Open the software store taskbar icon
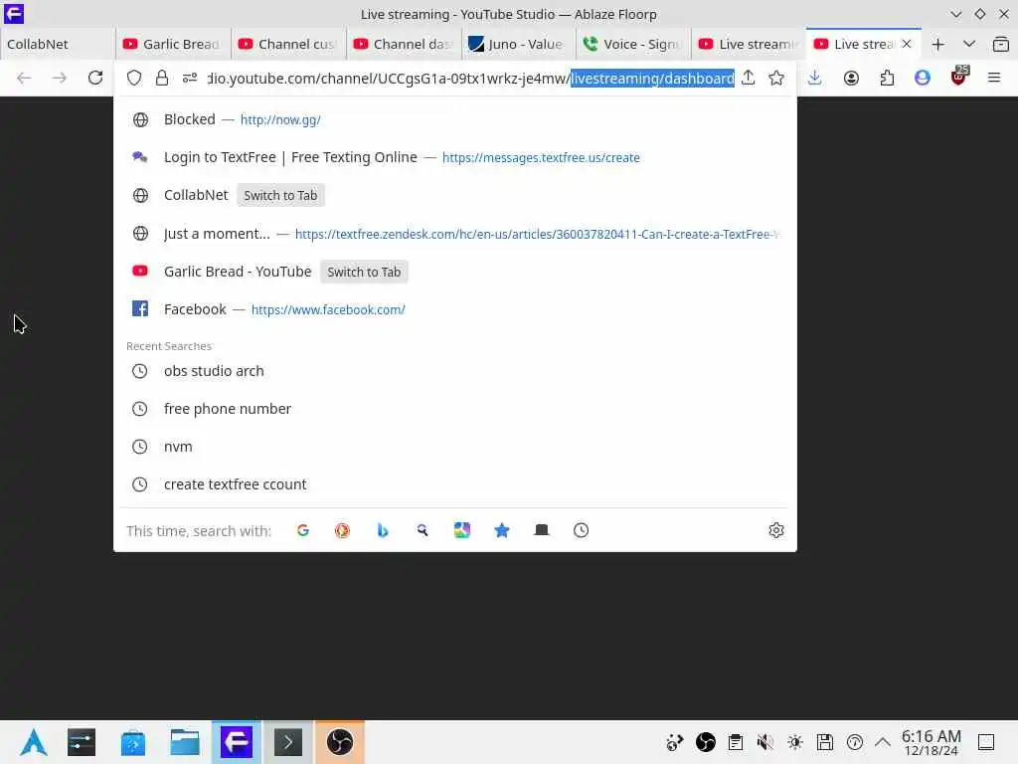 tap(133, 742)
